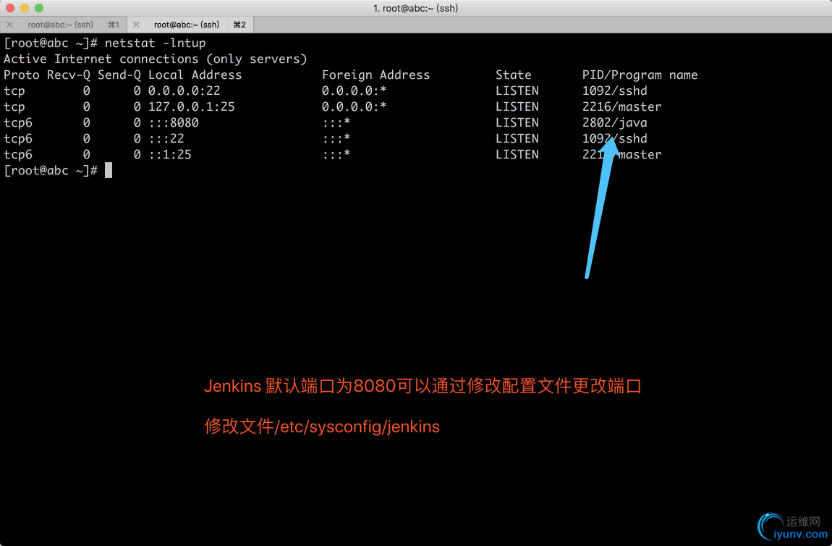Screen dimensions: 832x546
Task: Click the 1092/sshd entry in the first tcp row
Action: 614,91
